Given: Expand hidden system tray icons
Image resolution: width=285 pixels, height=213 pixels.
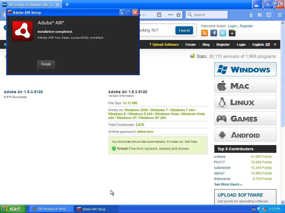Looking at the screenshot, I should click(x=259, y=209).
